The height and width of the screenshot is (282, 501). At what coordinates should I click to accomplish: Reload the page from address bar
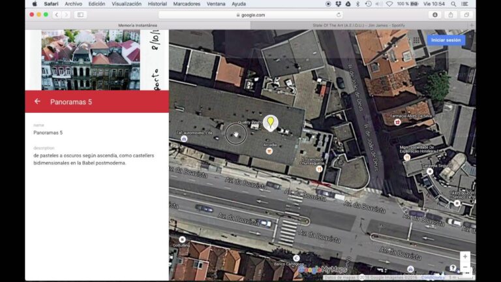[x=339, y=14]
